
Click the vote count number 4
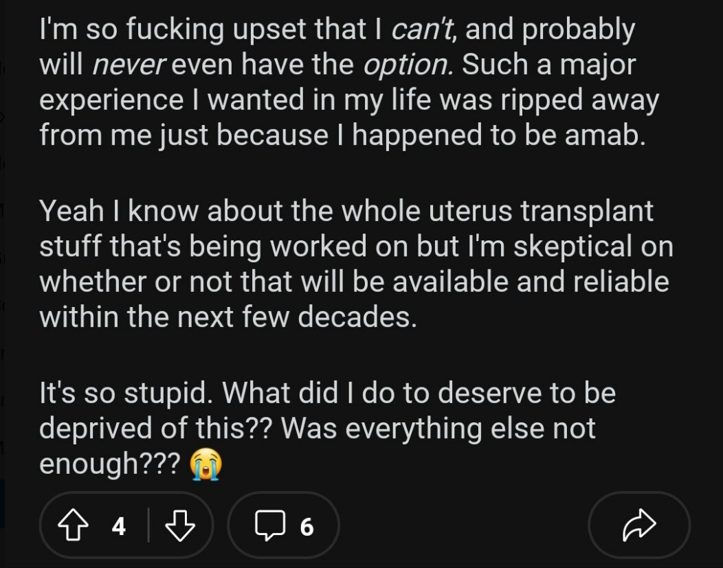[119, 527]
